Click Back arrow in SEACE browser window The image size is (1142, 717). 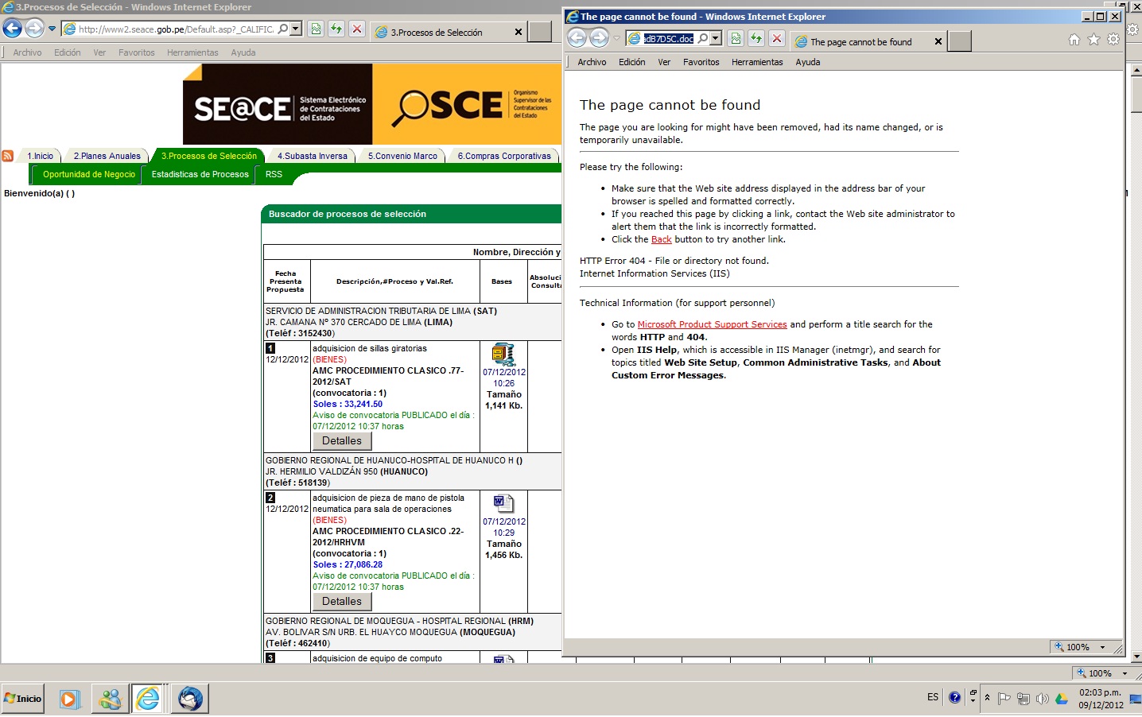pyautogui.click(x=13, y=29)
